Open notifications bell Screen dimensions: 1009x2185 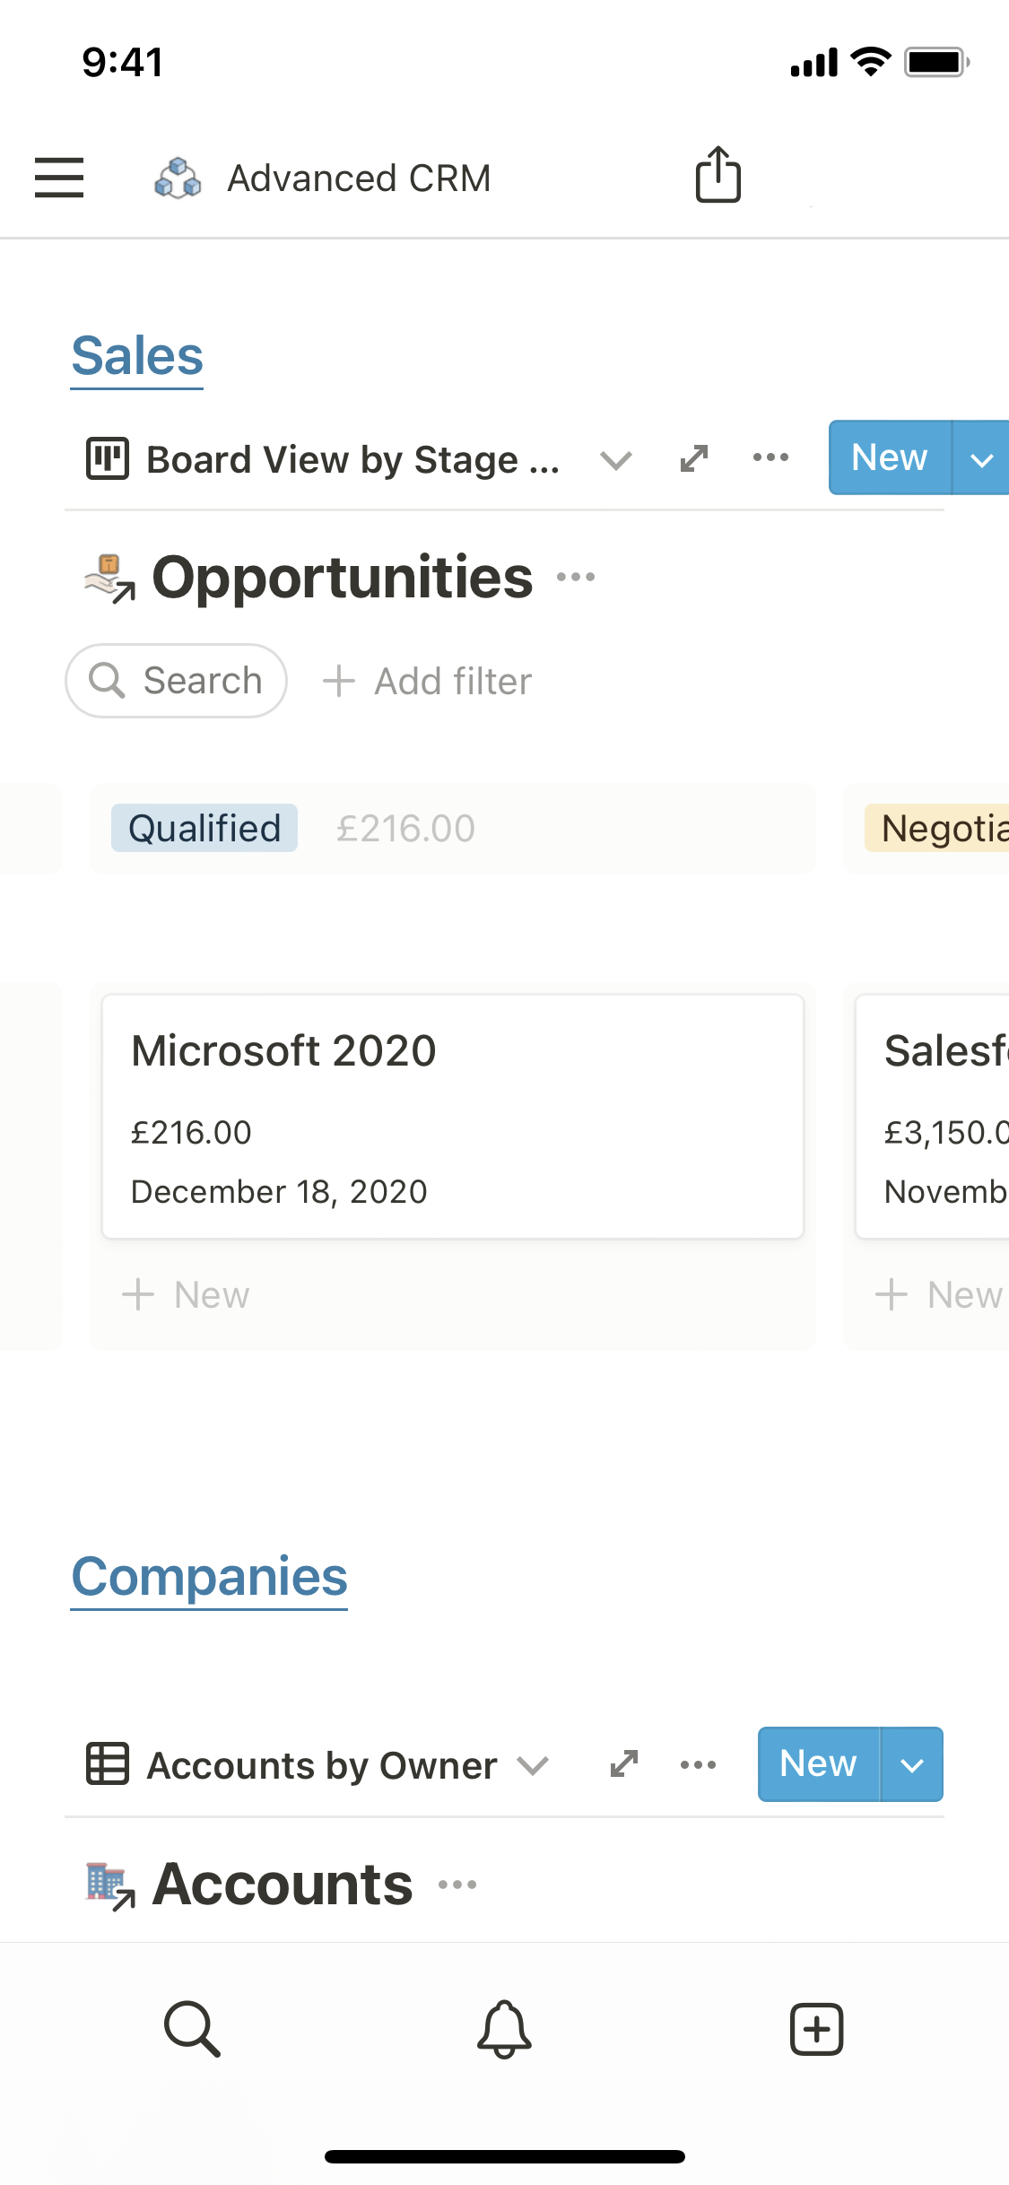[x=504, y=2028]
